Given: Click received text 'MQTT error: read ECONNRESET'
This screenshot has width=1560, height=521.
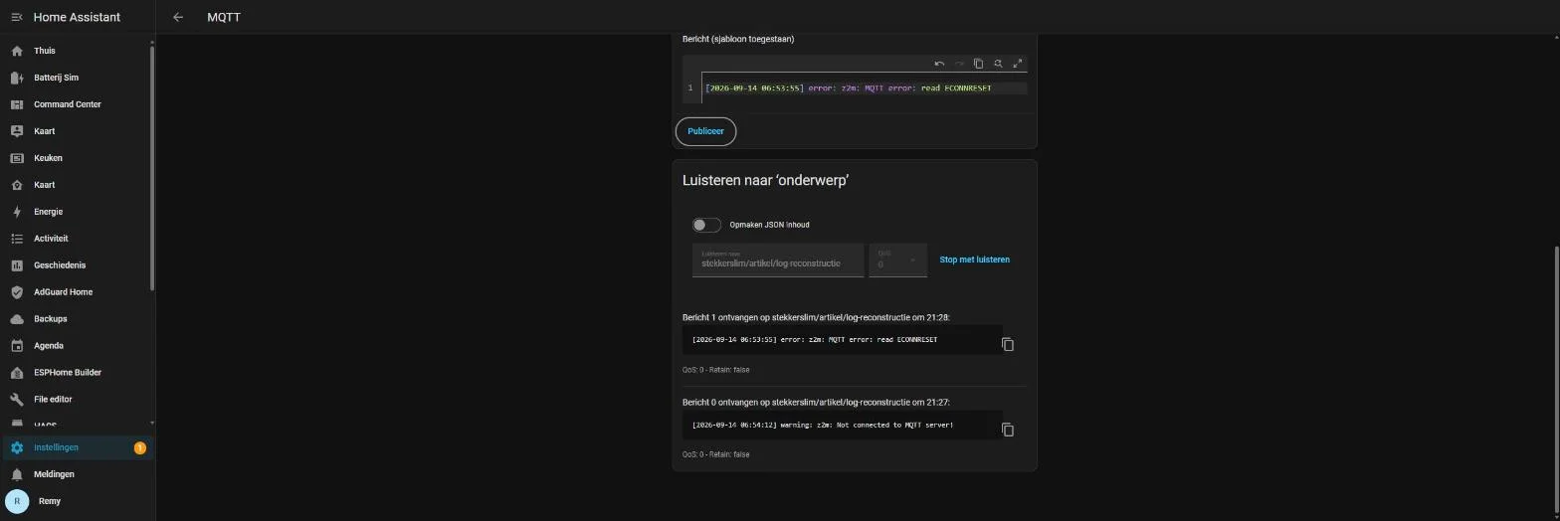Looking at the screenshot, I should tap(882, 339).
